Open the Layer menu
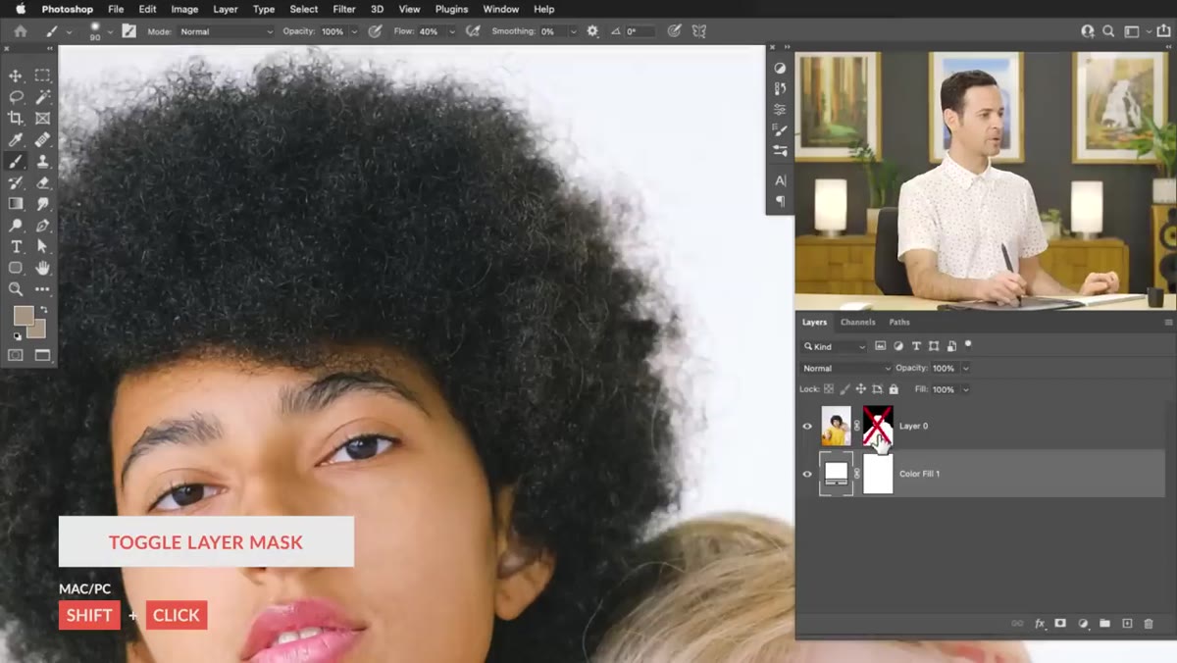 tap(226, 9)
